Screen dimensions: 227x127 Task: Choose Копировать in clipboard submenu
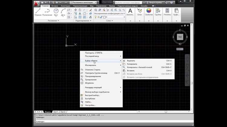point(132,64)
